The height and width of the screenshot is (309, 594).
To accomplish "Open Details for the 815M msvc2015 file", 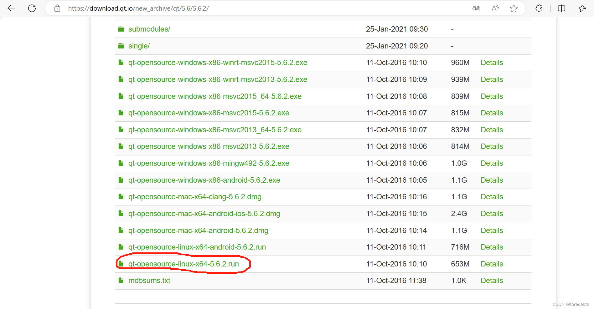I will [492, 113].
